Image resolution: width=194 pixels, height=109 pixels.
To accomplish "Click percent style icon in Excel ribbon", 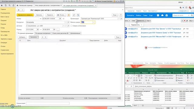I will click(150, 78).
